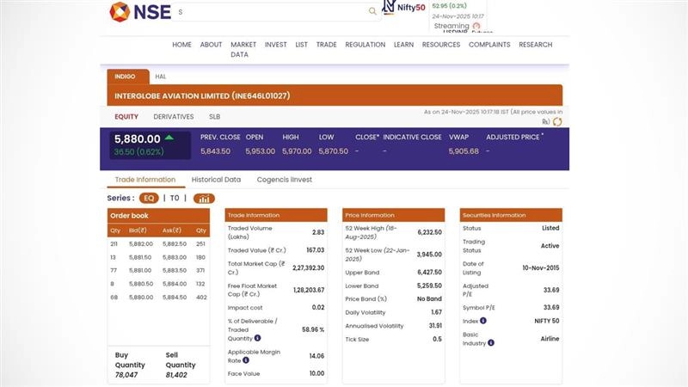Image resolution: width=688 pixels, height=387 pixels.
Task: Switch to the HAL stock tab
Action: click(x=161, y=77)
